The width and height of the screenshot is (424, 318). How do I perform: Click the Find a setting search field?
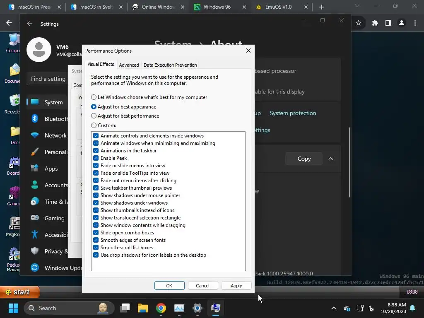click(48, 79)
